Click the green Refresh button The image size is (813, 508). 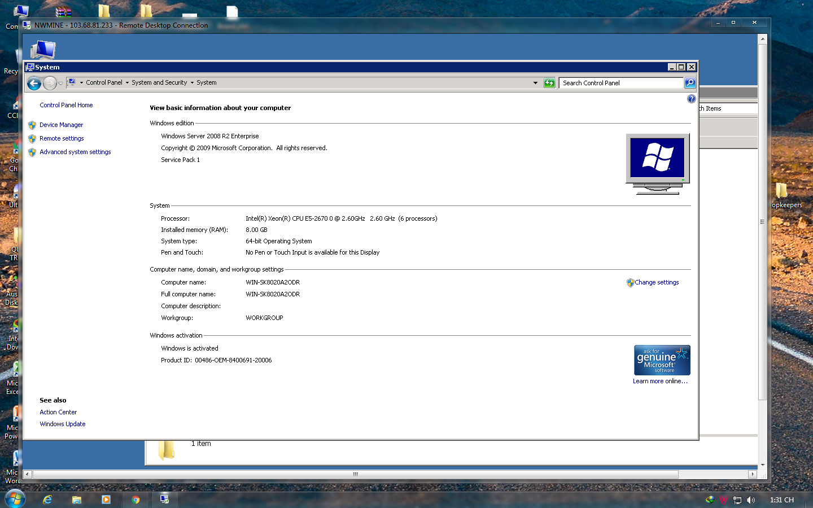549,83
